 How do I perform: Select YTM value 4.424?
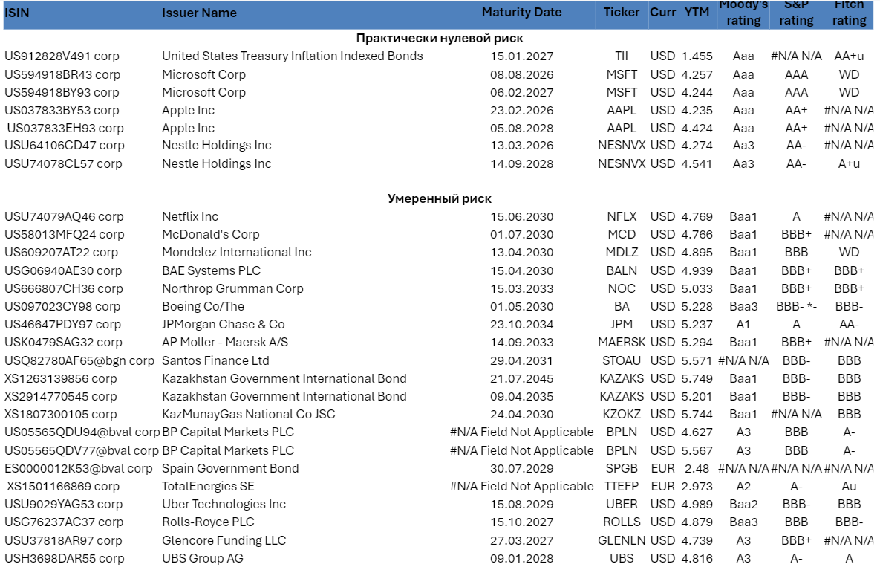point(697,129)
